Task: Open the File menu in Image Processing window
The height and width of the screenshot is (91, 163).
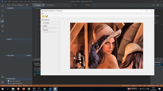Action: coord(43,13)
